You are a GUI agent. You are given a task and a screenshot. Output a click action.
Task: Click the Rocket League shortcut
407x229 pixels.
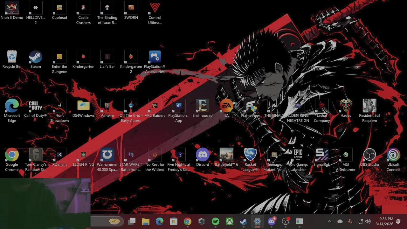point(250,160)
